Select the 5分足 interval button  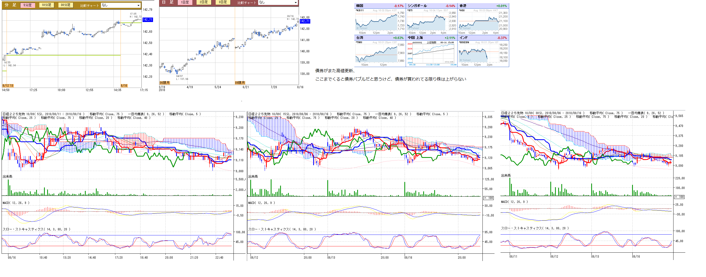(28, 5)
